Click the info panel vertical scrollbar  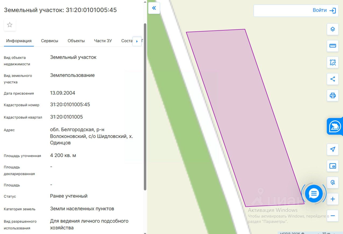pyautogui.click(x=145, y=107)
